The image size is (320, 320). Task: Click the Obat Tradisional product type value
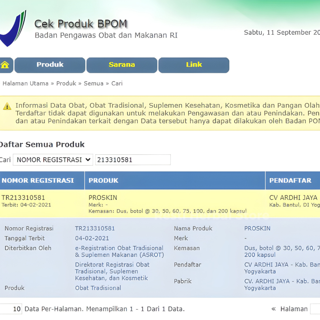tap(98, 288)
